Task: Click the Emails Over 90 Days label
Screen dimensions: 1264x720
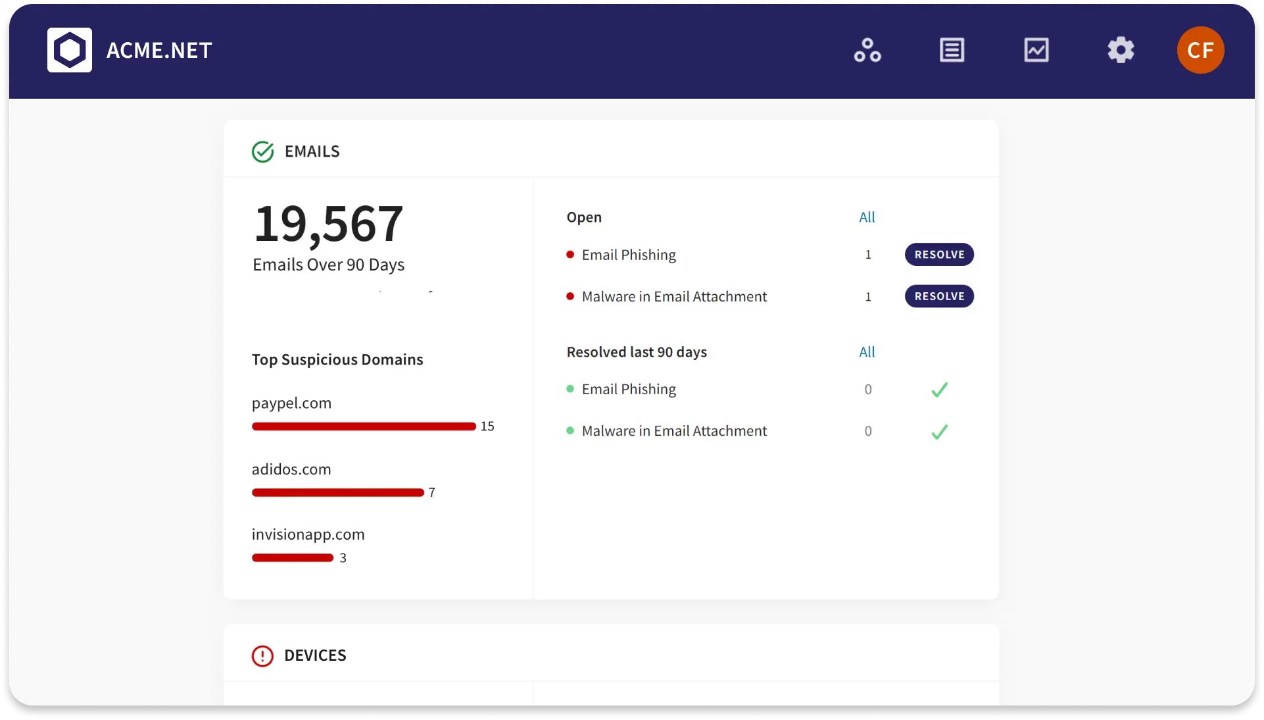Action: [x=329, y=265]
